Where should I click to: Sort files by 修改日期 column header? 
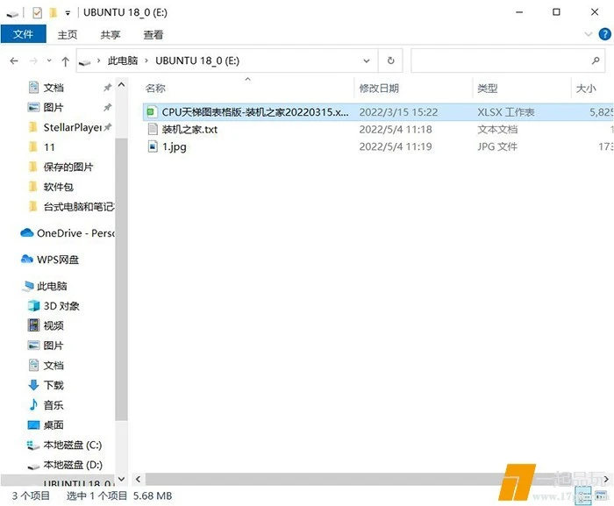[x=379, y=88]
